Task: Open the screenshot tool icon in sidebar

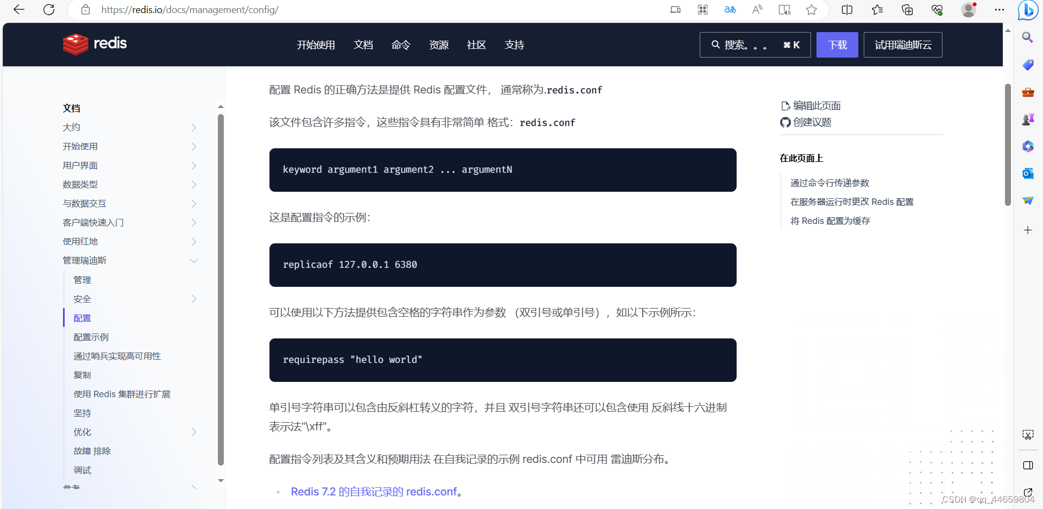Action: click(1028, 435)
